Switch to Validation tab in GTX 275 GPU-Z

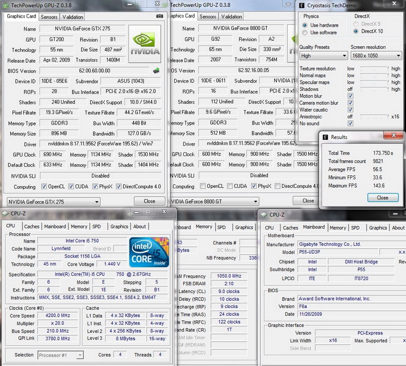(73, 17)
